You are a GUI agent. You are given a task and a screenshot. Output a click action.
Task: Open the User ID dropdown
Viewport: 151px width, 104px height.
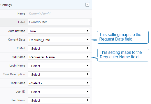pyautogui.click(x=59, y=92)
